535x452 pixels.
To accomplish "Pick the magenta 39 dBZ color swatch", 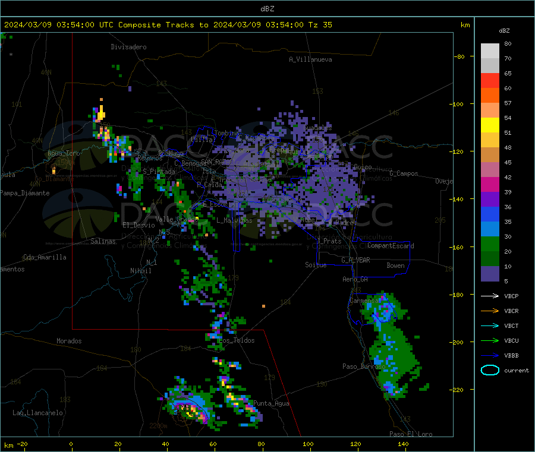I will tap(490, 184).
